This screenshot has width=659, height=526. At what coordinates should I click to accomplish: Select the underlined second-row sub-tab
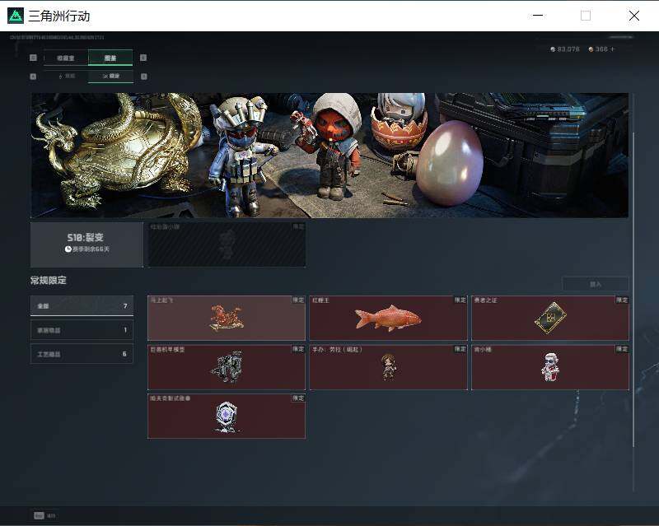pyautogui.click(x=111, y=76)
